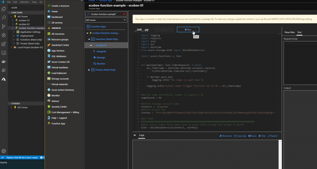Screen dimensions: 317x169
Task: Open the File menu
Action: [x=9, y=2]
